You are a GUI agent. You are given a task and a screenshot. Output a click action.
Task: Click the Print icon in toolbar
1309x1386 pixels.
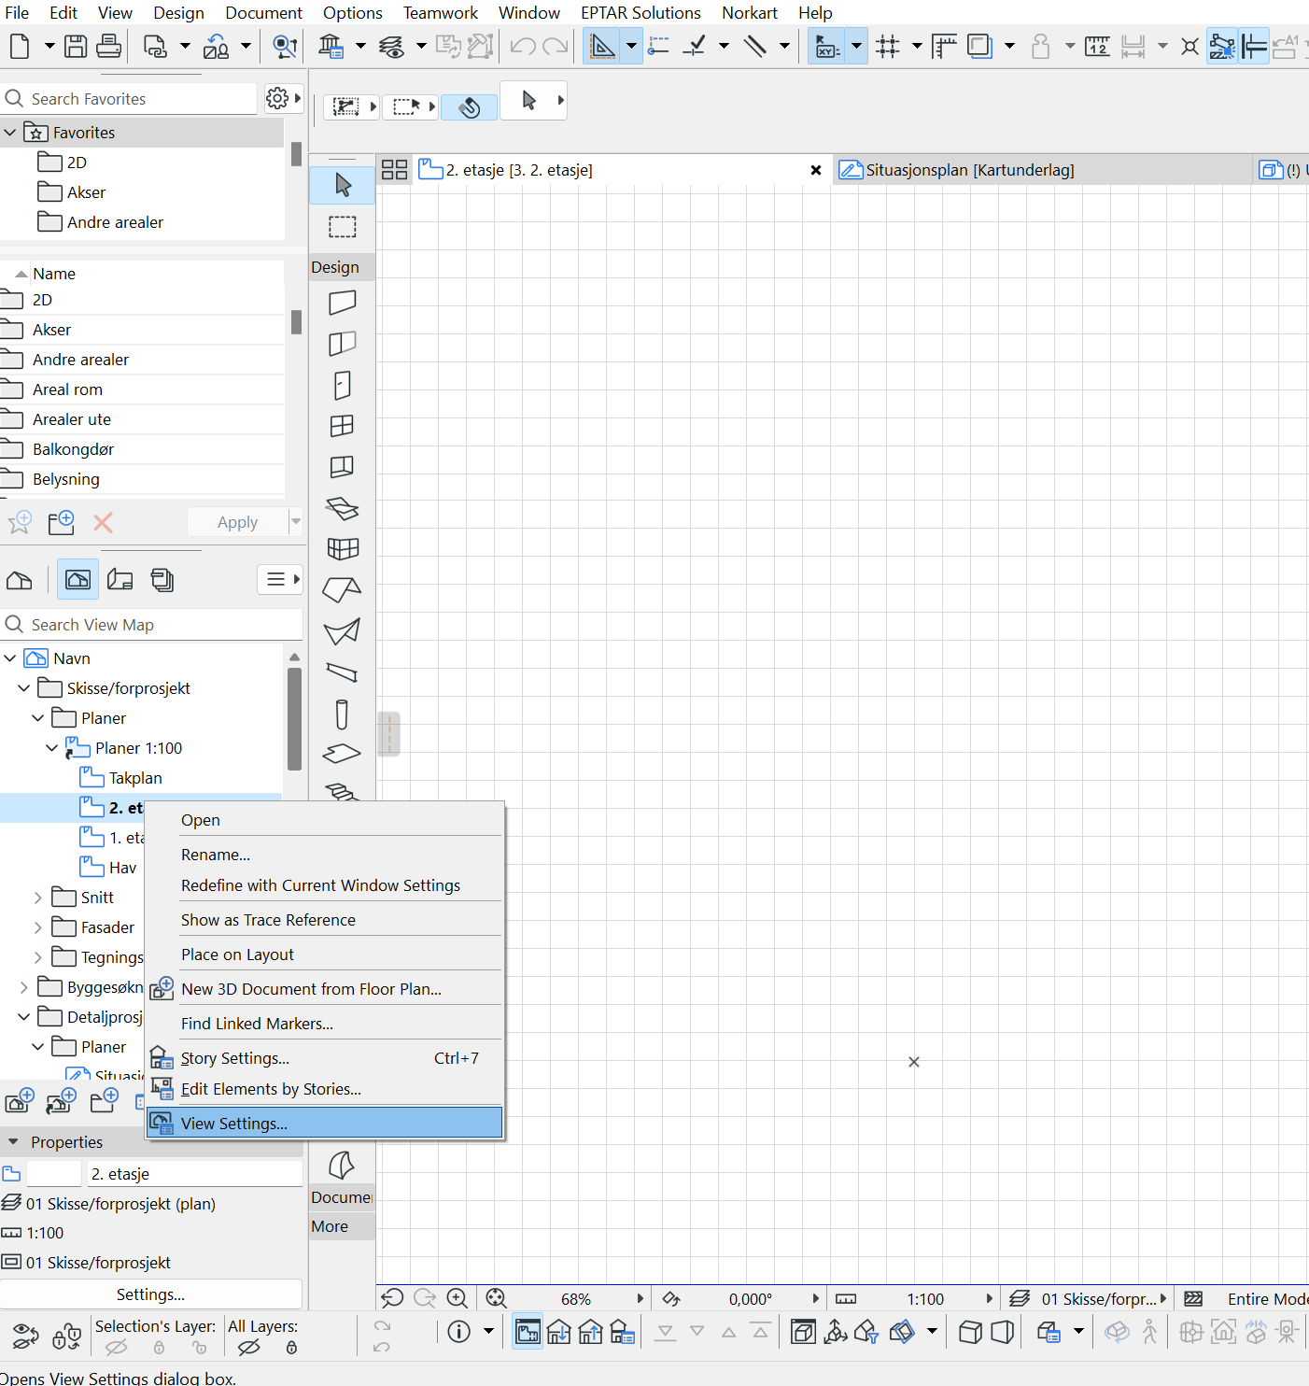pyautogui.click(x=108, y=46)
